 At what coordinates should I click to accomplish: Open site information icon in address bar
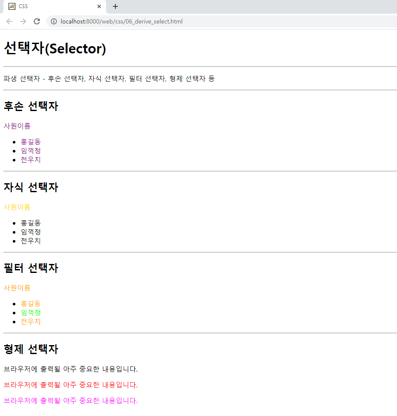pyautogui.click(x=54, y=21)
